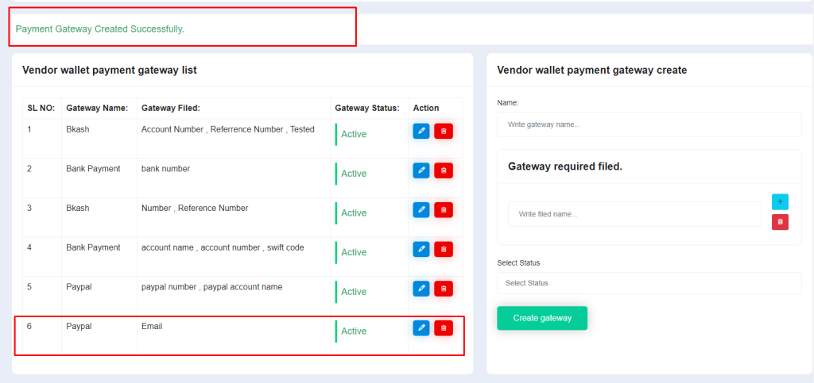Click the 'bank number' field cell
Image resolution: width=814 pixels, height=383 pixels.
165,169
